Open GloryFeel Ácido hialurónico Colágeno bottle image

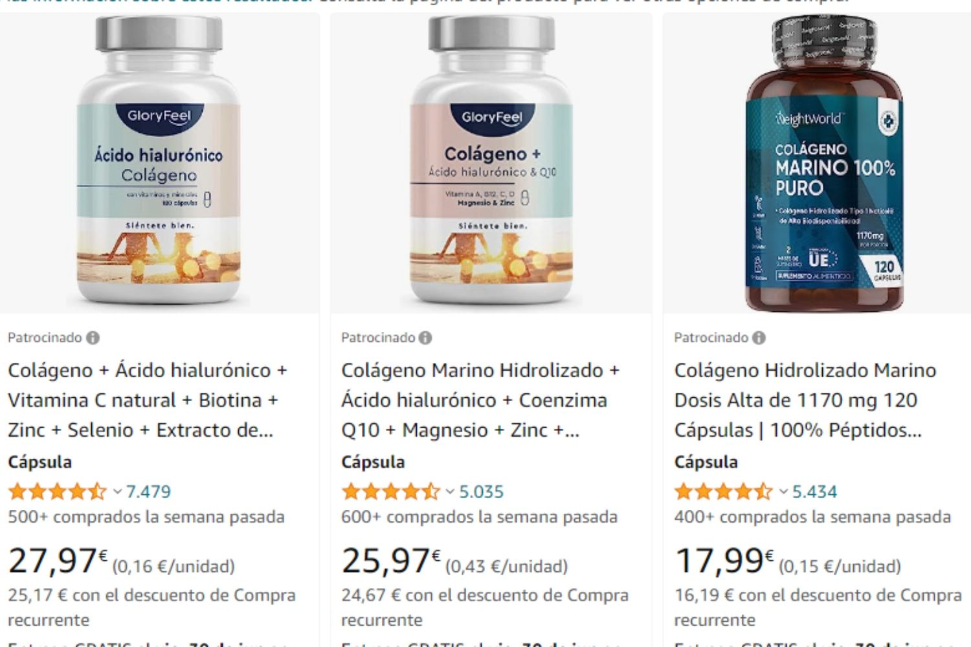(x=159, y=162)
